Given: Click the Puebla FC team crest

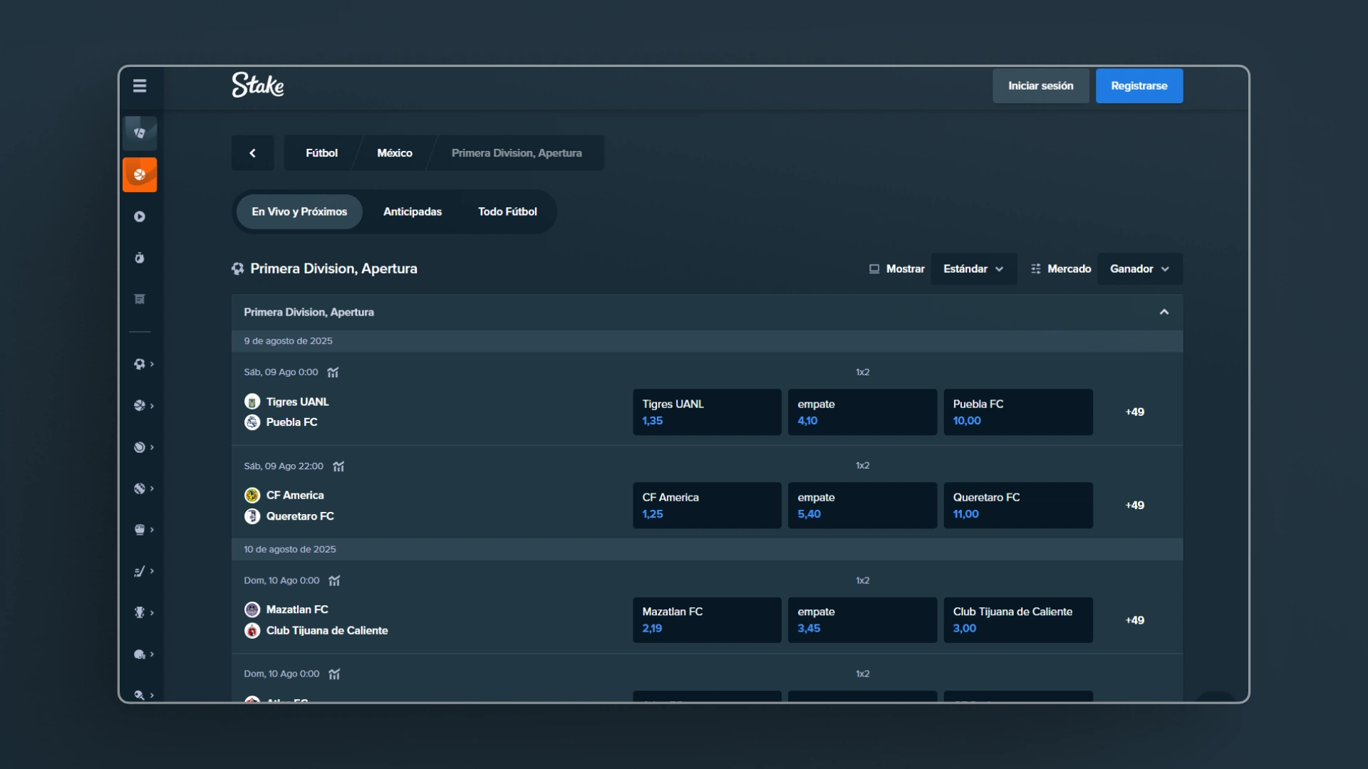Looking at the screenshot, I should (252, 422).
